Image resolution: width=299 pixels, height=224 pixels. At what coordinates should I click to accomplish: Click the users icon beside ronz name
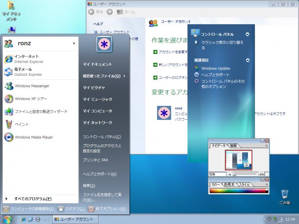(x=9, y=44)
